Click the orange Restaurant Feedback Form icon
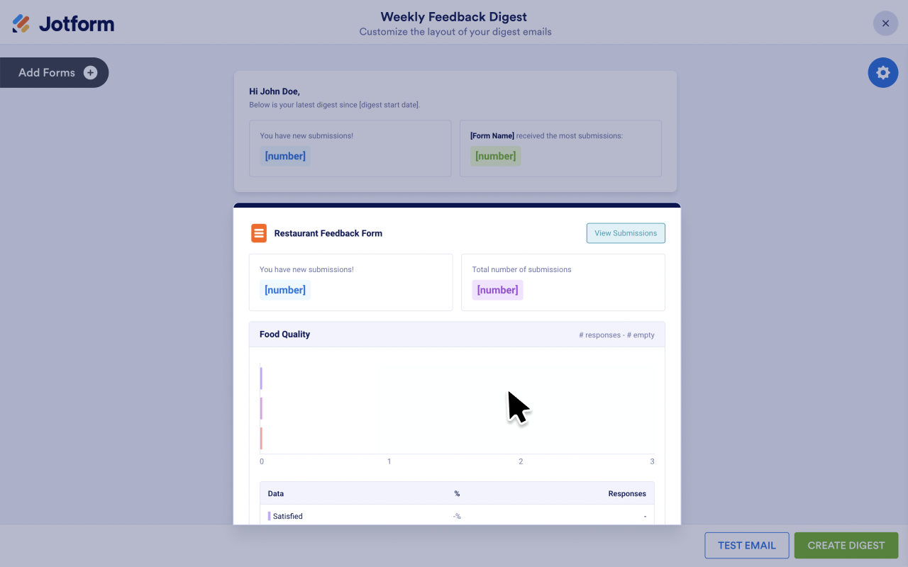 pos(259,233)
